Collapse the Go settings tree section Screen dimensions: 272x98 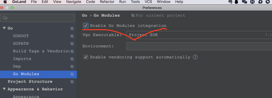[4, 28]
